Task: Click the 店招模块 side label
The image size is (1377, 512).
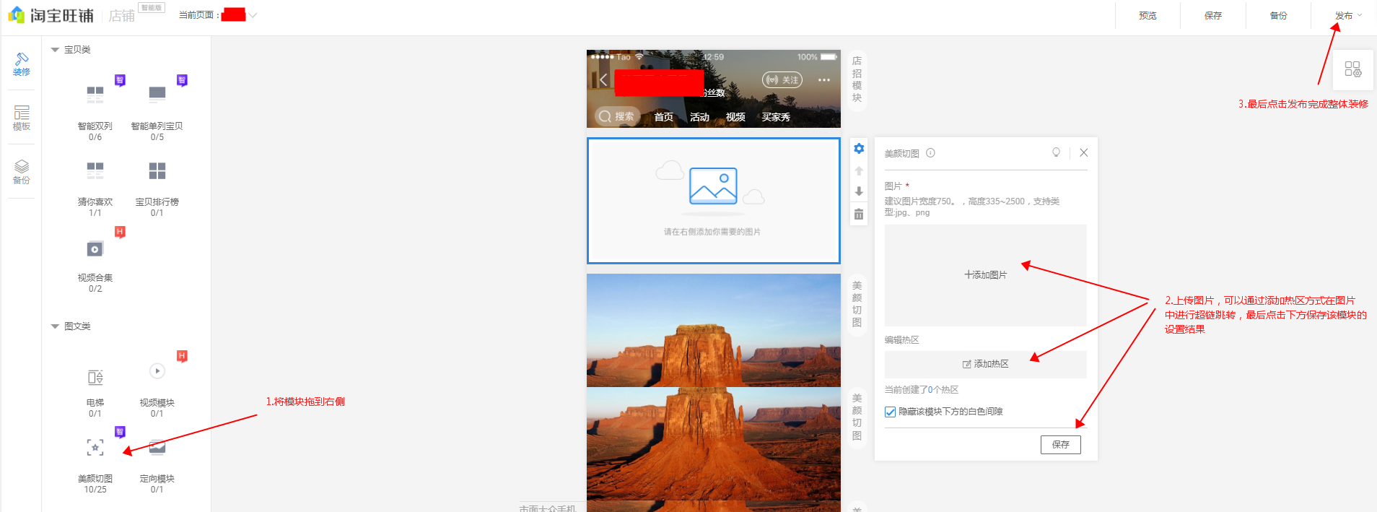Action: coord(857,79)
